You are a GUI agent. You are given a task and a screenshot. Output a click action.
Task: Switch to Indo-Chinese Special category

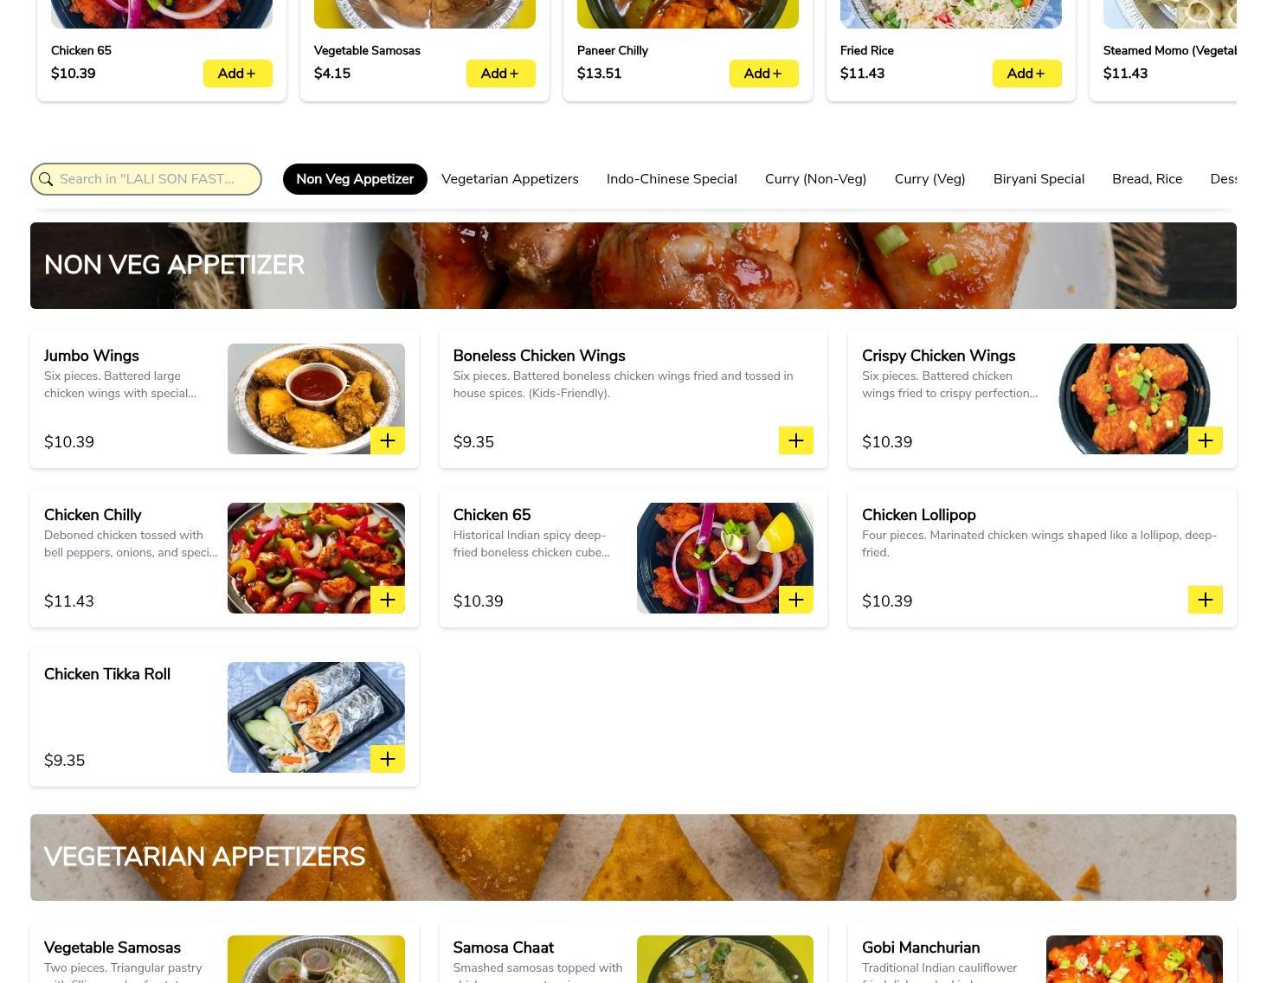pos(672,179)
